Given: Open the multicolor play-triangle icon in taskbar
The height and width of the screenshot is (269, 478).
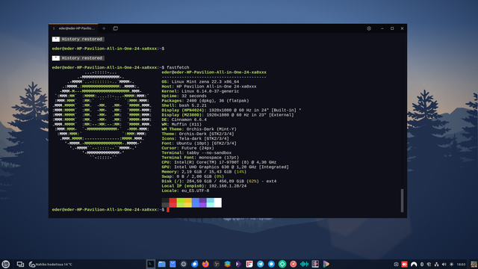Looking at the screenshot, I should (326, 264).
